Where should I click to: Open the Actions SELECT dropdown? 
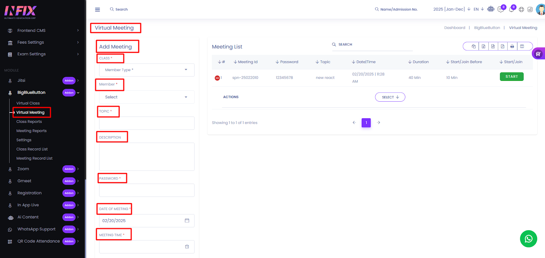(390, 97)
